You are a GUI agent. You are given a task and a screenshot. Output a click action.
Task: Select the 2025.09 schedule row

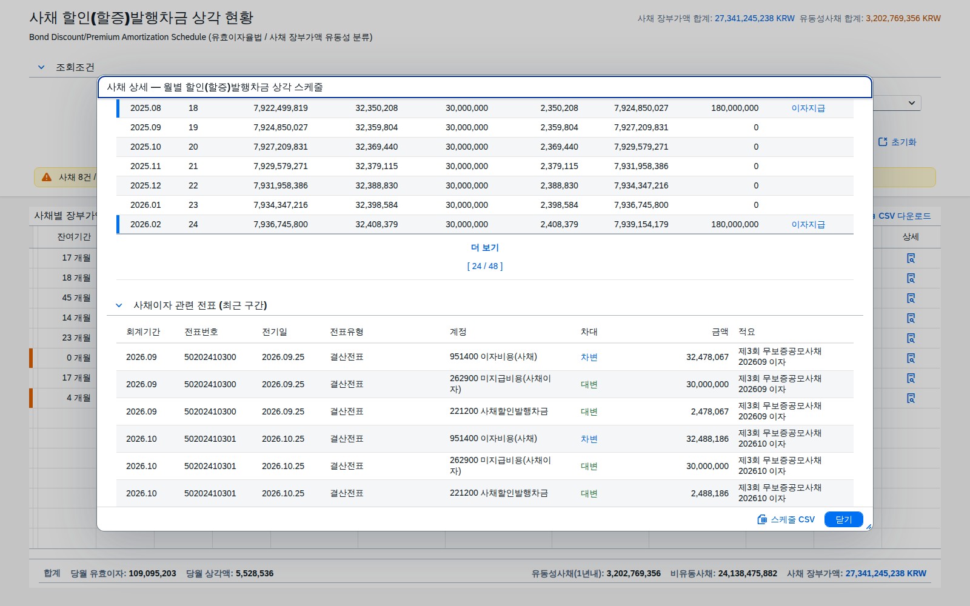pyautogui.click(x=485, y=127)
